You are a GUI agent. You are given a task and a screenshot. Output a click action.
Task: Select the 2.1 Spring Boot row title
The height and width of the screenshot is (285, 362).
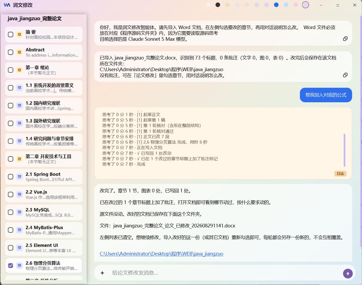tap(43, 174)
